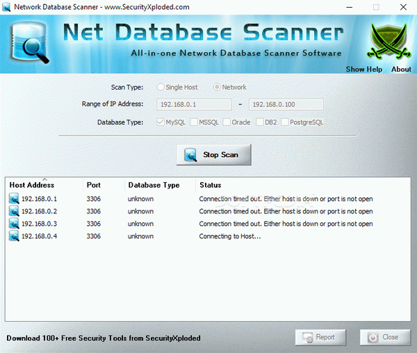Image resolution: width=417 pixels, height=353 pixels.
Task: Click the crossed swords shield emblem
Action: click(x=389, y=41)
